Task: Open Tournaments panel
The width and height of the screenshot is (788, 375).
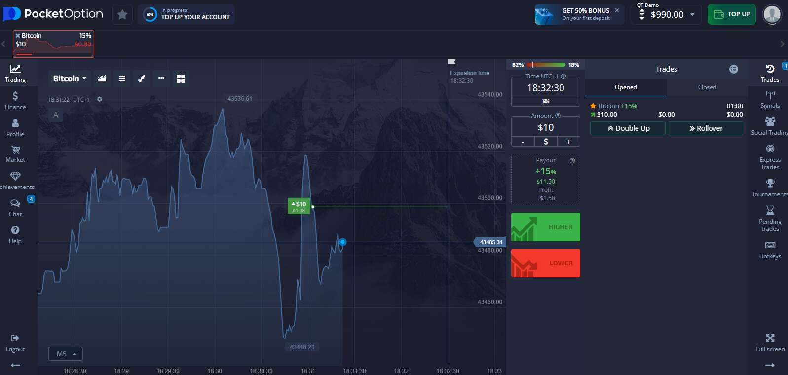Action: [x=770, y=188]
